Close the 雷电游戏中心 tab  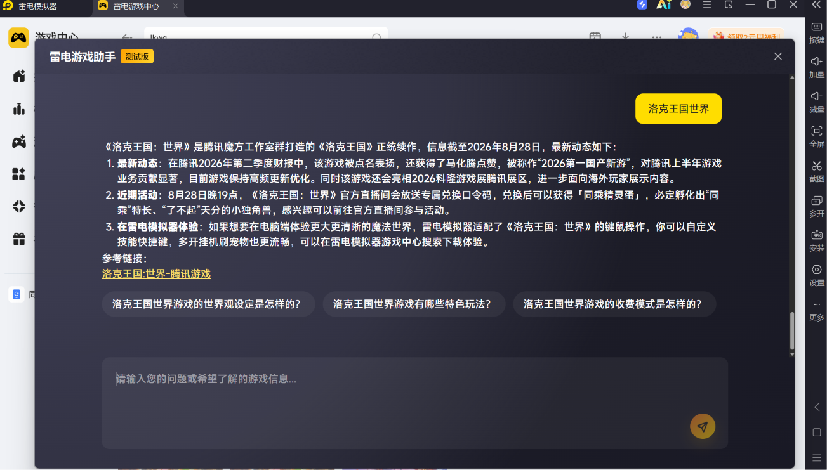pyautogui.click(x=176, y=6)
